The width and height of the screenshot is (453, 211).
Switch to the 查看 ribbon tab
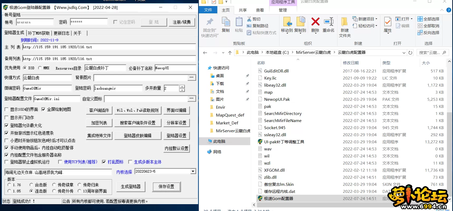point(260,10)
